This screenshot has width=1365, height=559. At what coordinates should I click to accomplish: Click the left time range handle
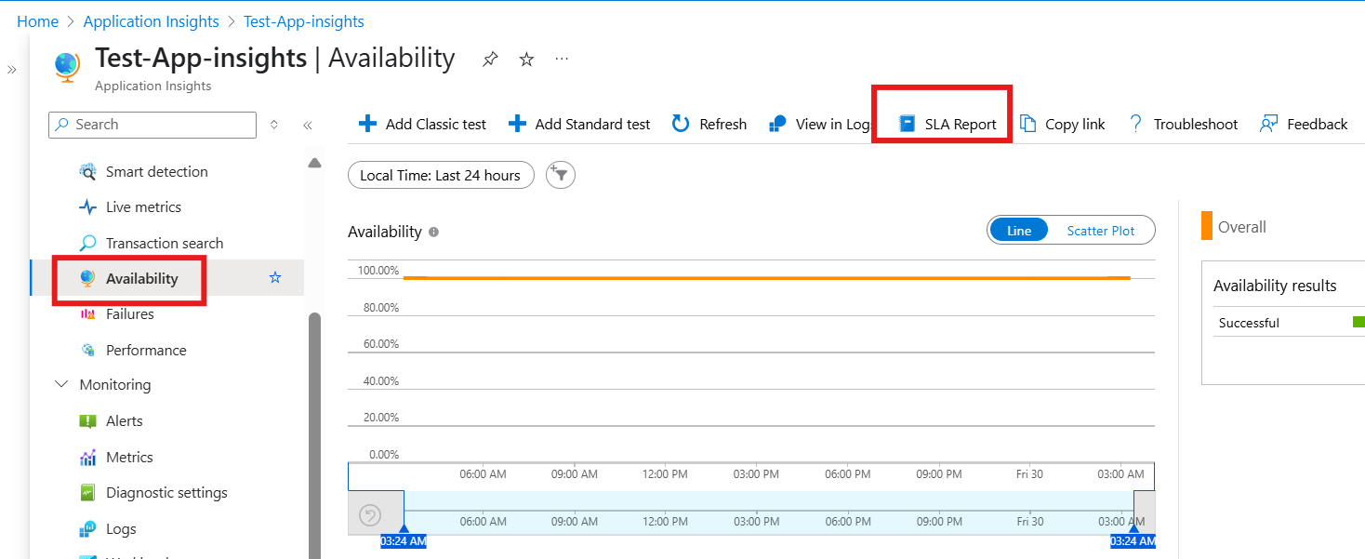[x=404, y=530]
